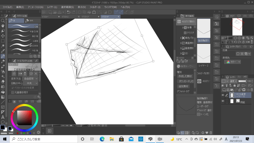Select the Text tool
254x143 pixels.
pos(3,117)
